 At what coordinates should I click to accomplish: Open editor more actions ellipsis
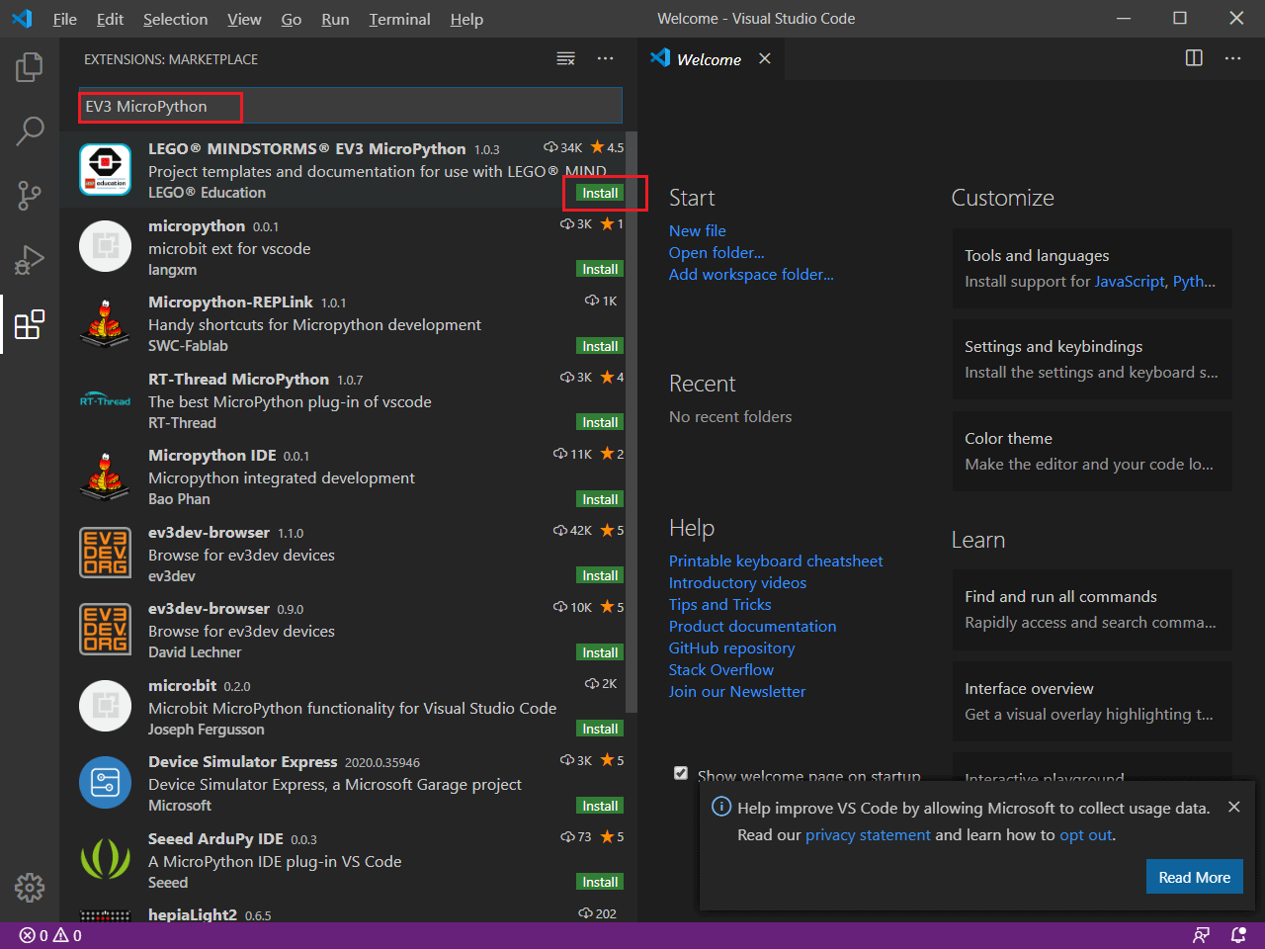click(1232, 58)
